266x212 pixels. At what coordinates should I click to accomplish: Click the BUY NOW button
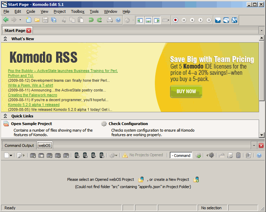186,91
